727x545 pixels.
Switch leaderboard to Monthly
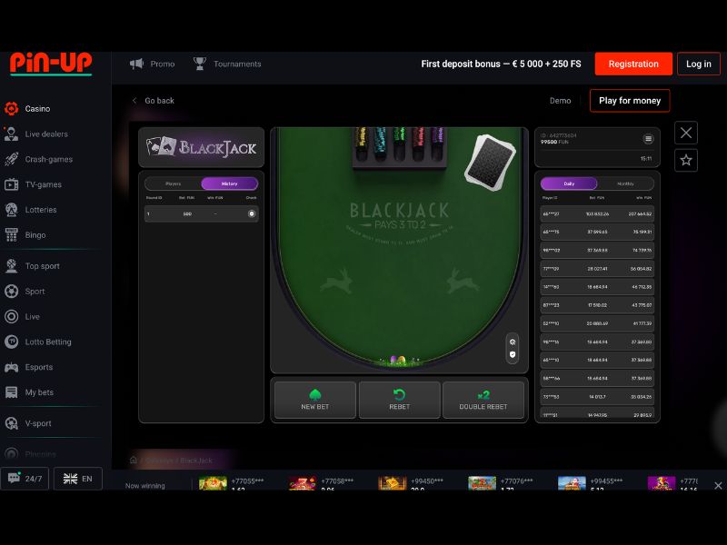[625, 184]
